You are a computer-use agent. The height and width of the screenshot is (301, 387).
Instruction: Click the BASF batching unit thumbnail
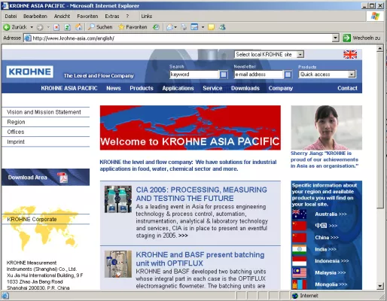point(118,264)
